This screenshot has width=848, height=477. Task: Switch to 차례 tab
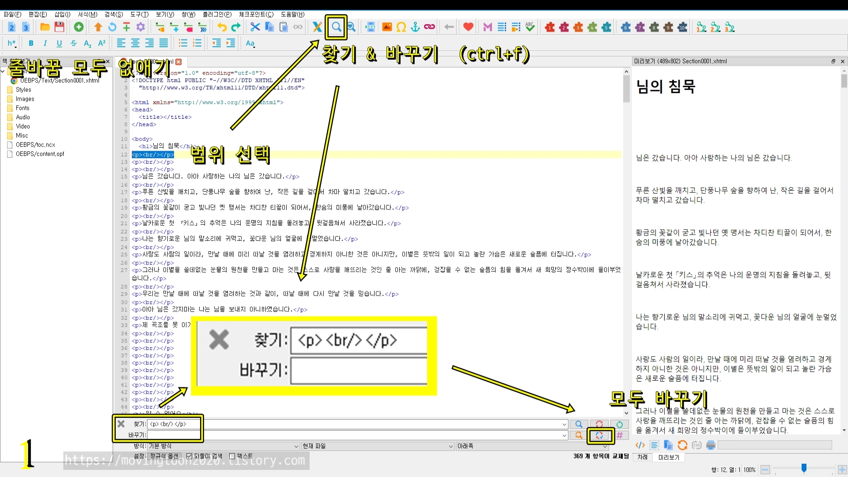tap(642, 457)
